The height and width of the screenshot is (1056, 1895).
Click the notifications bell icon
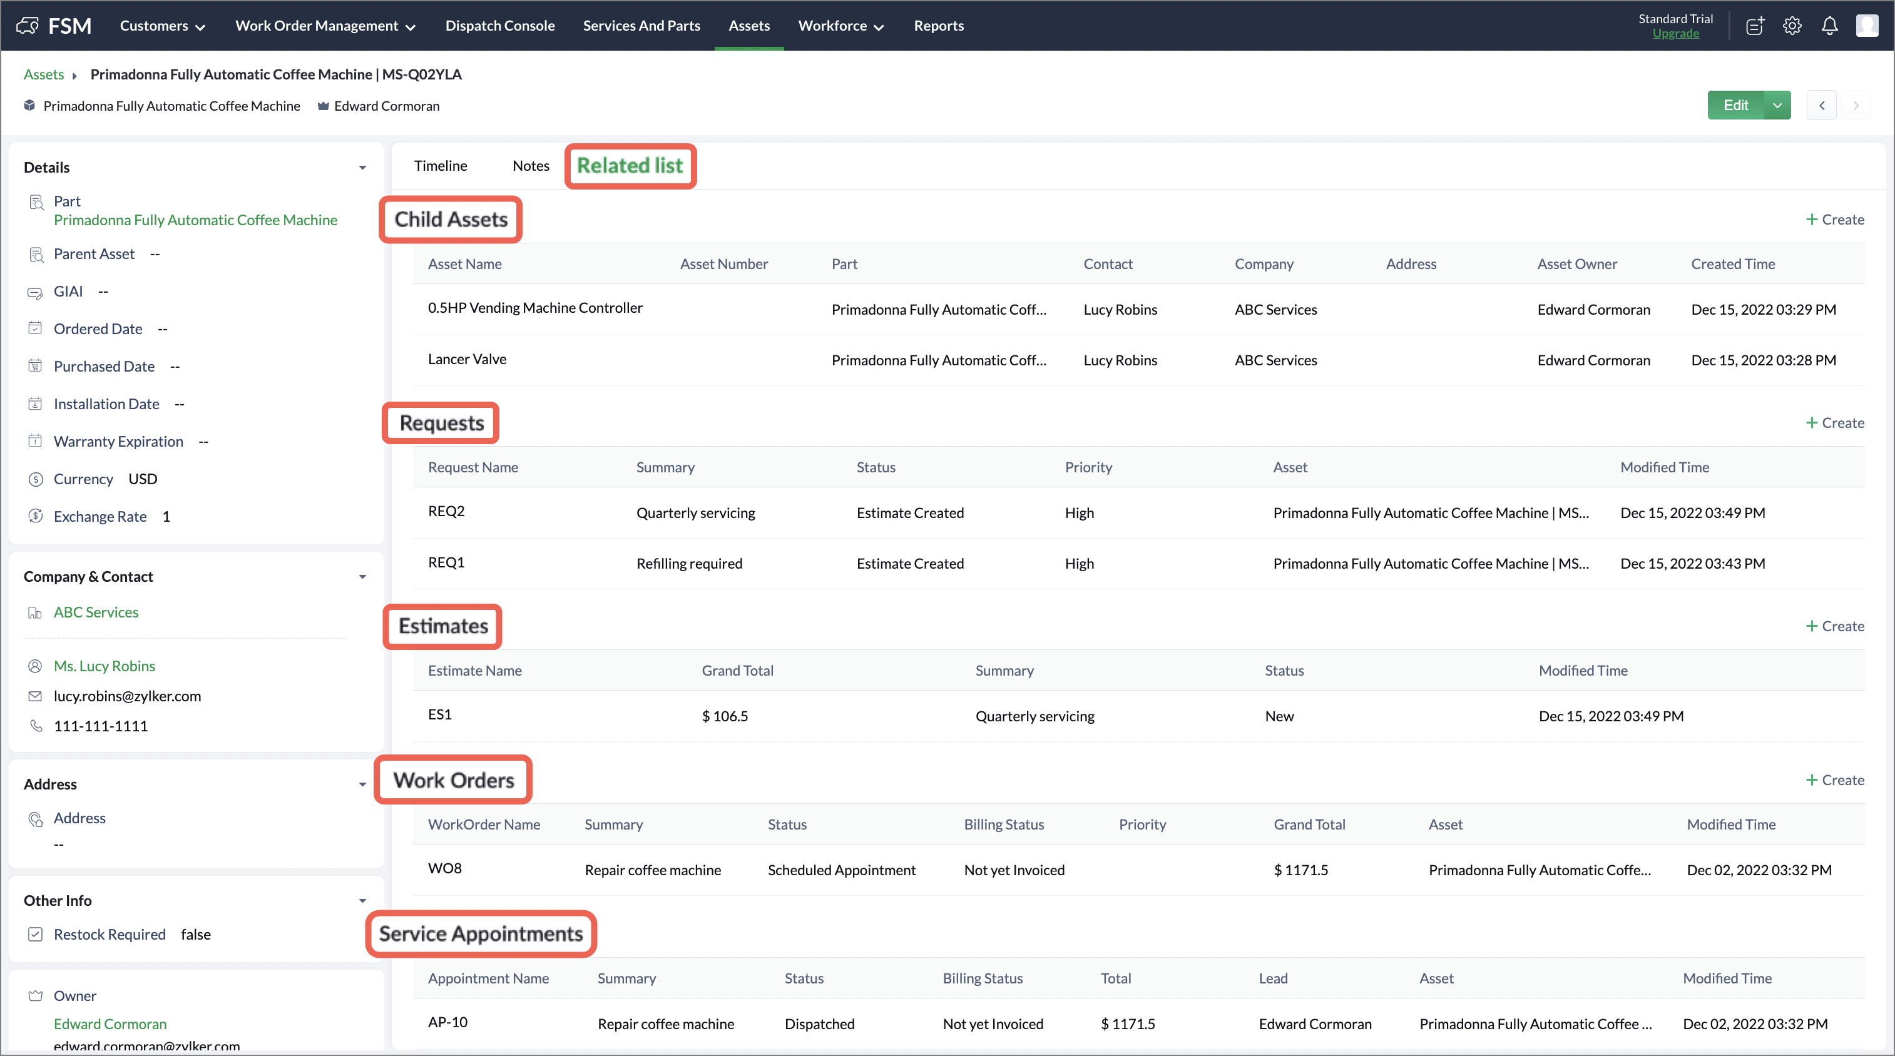pyautogui.click(x=1829, y=26)
